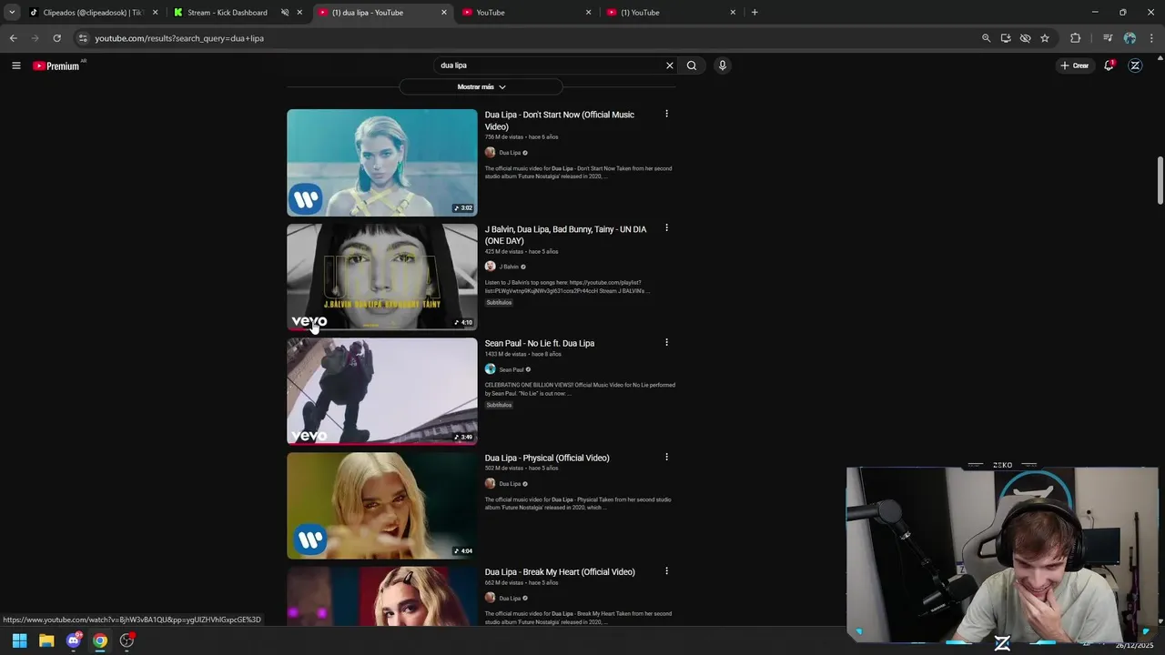Expand 'Mostrar más' section
This screenshot has width=1165, height=655.
tap(481, 86)
